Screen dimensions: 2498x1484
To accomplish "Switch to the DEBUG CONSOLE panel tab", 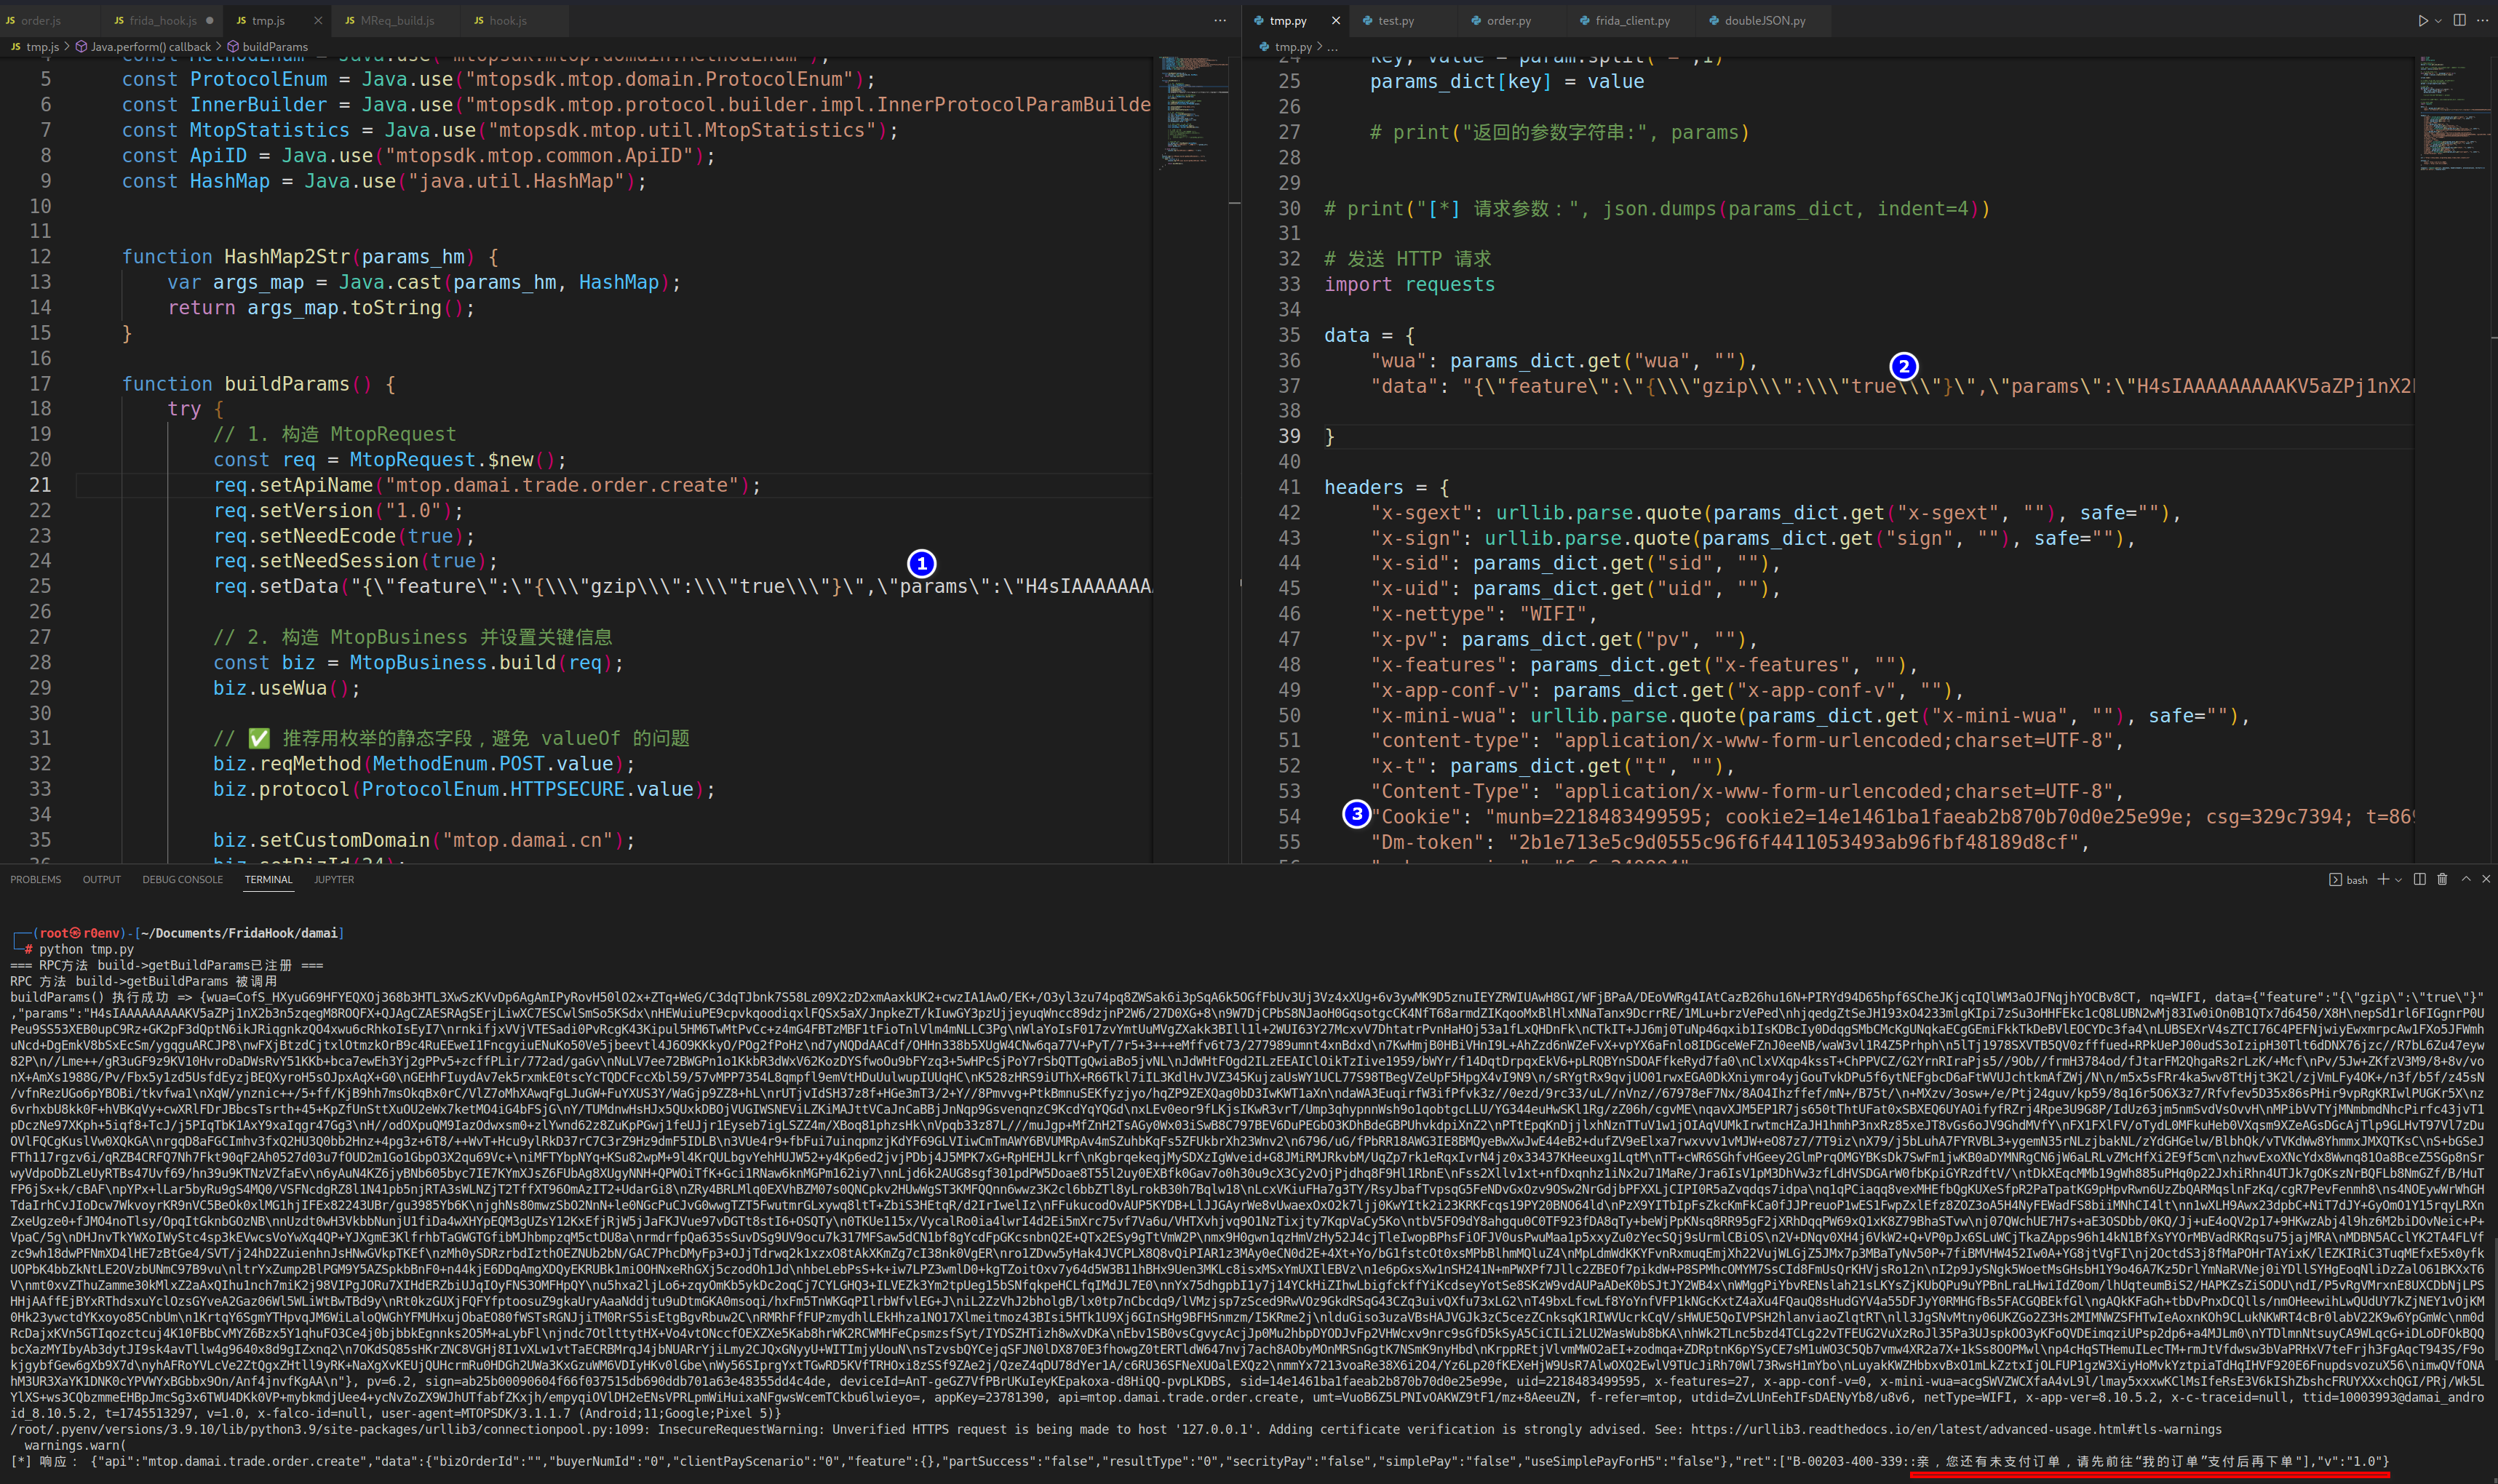I will [182, 879].
